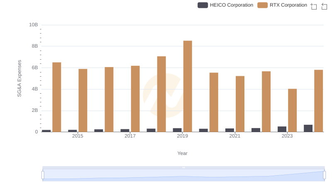332x191 pixels.
Task: Click the 2B y-axis label
Action: [35, 110]
